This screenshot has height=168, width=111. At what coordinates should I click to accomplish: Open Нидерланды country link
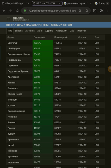point(14,60)
